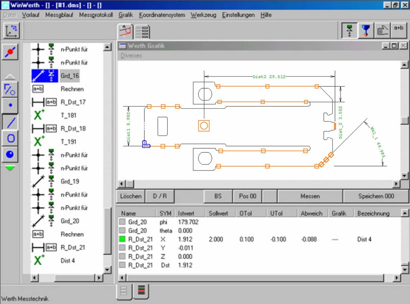
Task: Activate the coordinate system tool
Action: tap(10, 31)
